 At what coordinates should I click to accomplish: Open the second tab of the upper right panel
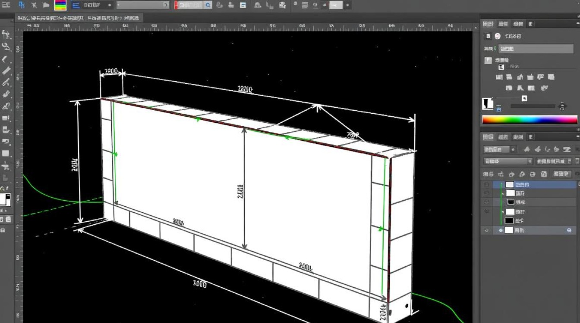tap(503, 24)
